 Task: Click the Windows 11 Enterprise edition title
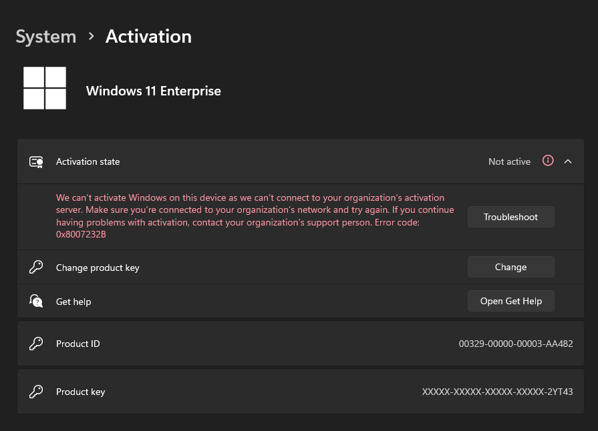pyautogui.click(x=153, y=91)
